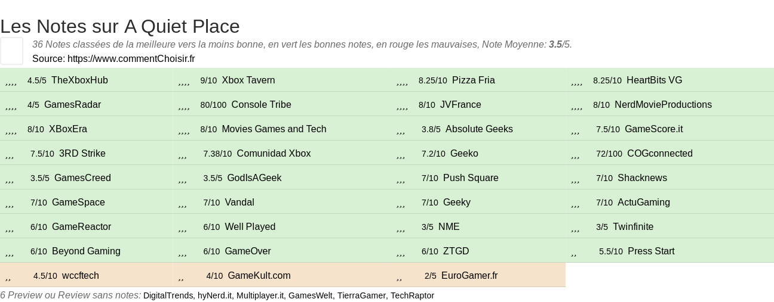Image resolution: width=774 pixels, height=302 pixels.
Task: Open the Twinfinite 3/5 review
Action: tap(633, 227)
